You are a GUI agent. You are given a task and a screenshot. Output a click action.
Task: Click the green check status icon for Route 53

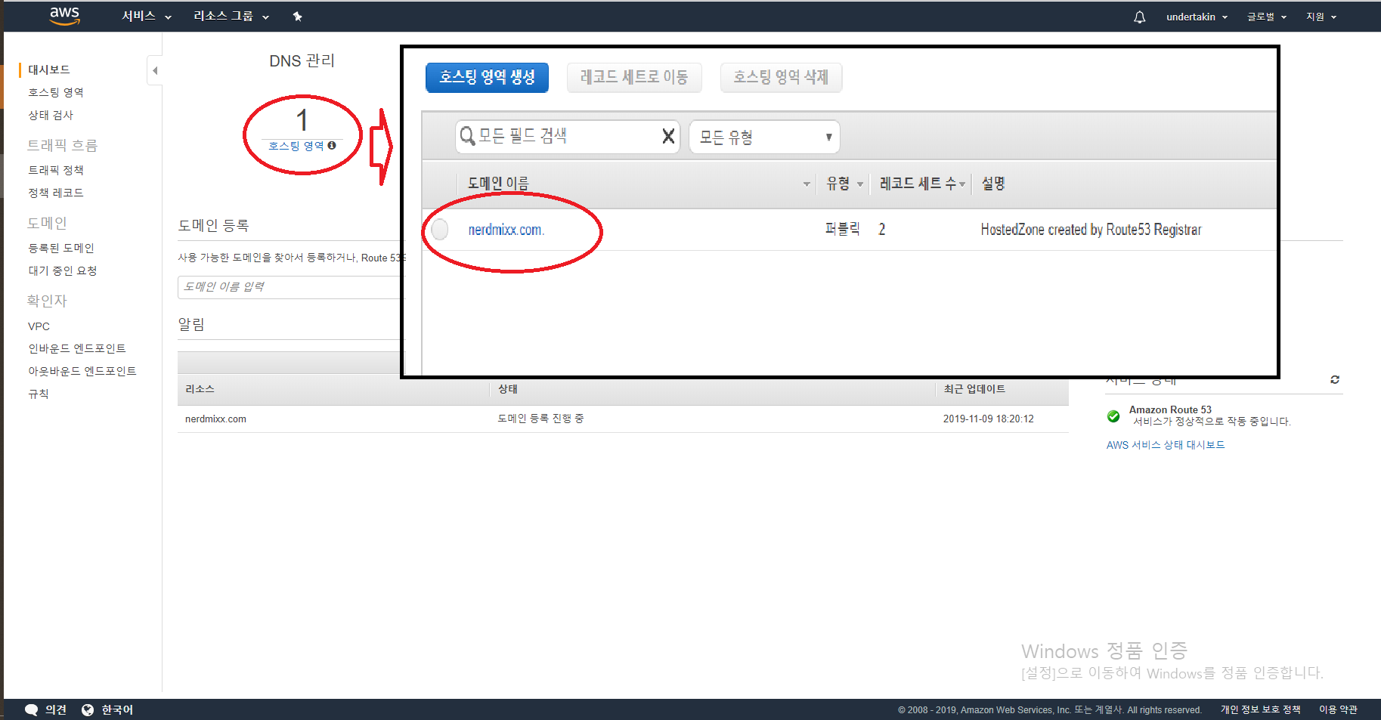(x=1113, y=416)
